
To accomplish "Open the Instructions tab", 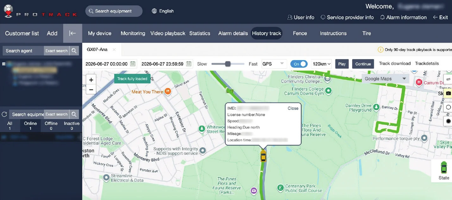I will pyautogui.click(x=333, y=33).
